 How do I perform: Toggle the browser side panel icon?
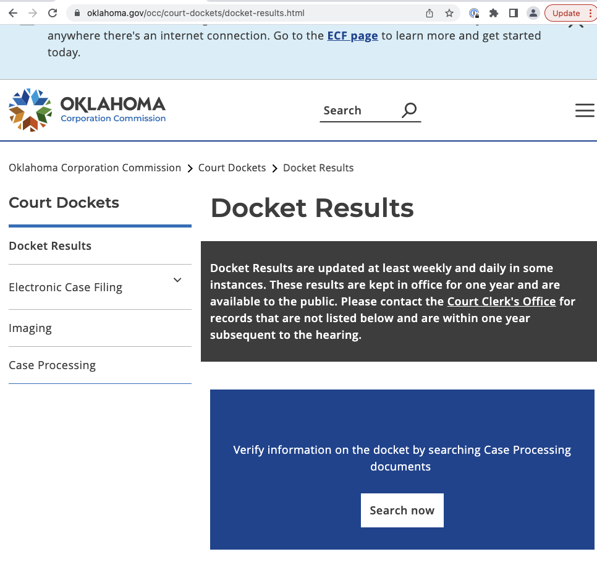tap(513, 13)
